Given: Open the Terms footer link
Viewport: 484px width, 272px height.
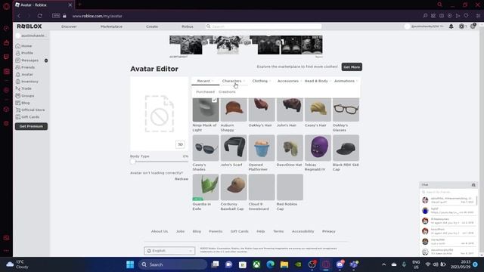Looking at the screenshot, I should [278, 231].
